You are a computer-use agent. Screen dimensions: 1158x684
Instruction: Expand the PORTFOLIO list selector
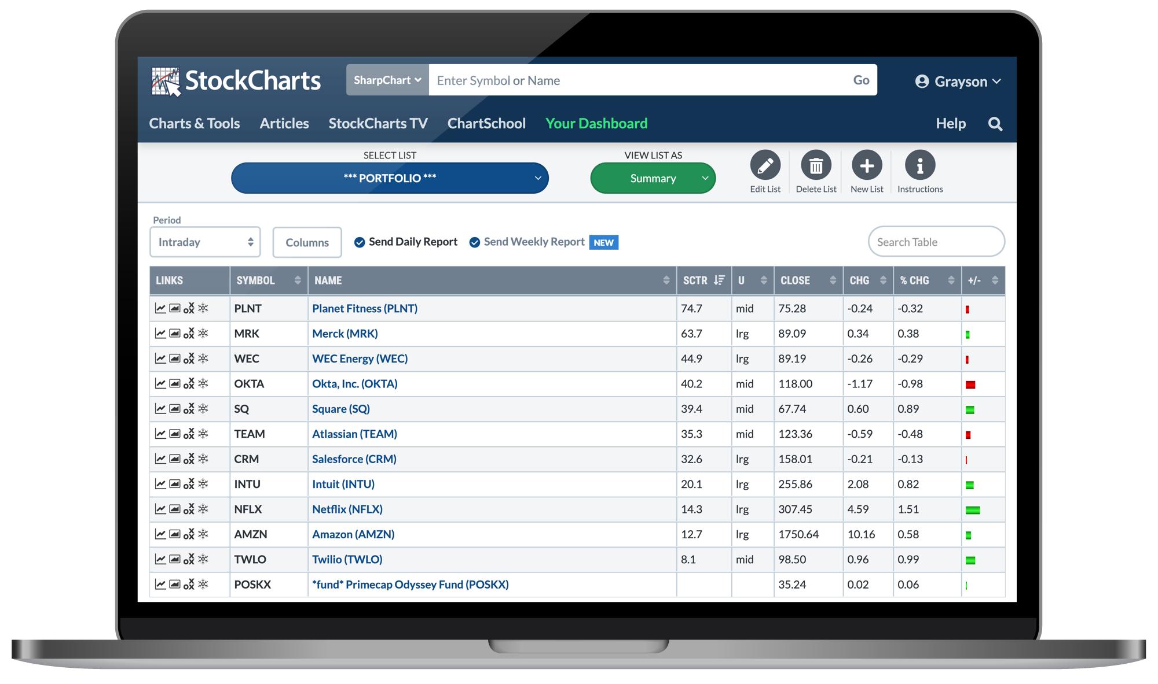coord(390,178)
